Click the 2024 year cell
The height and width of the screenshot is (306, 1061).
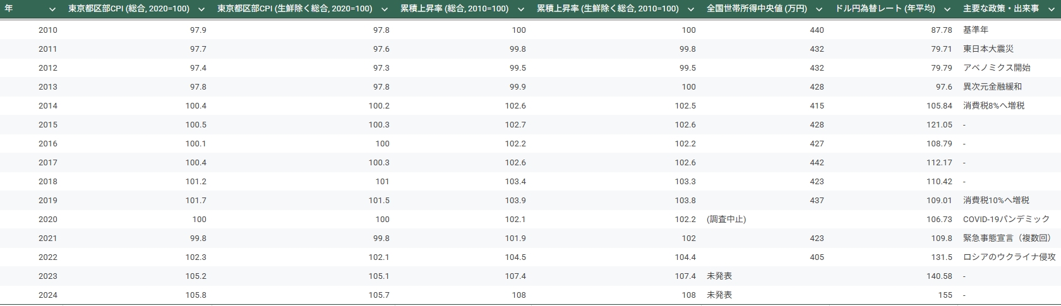tap(47, 295)
